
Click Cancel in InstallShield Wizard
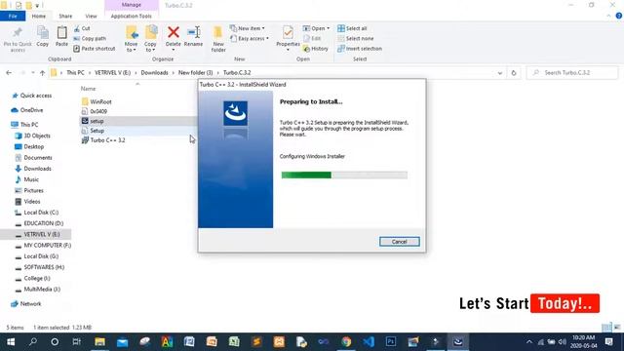pos(399,242)
